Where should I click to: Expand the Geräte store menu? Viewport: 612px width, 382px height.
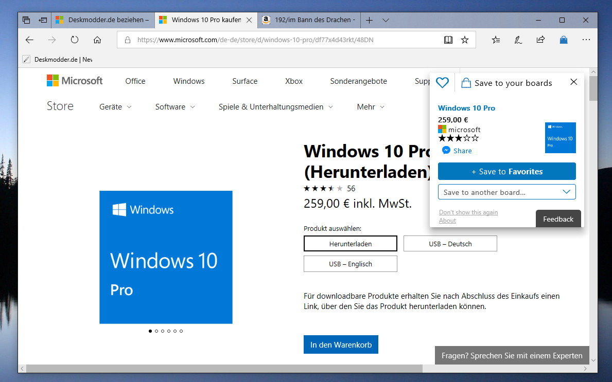coord(115,107)
